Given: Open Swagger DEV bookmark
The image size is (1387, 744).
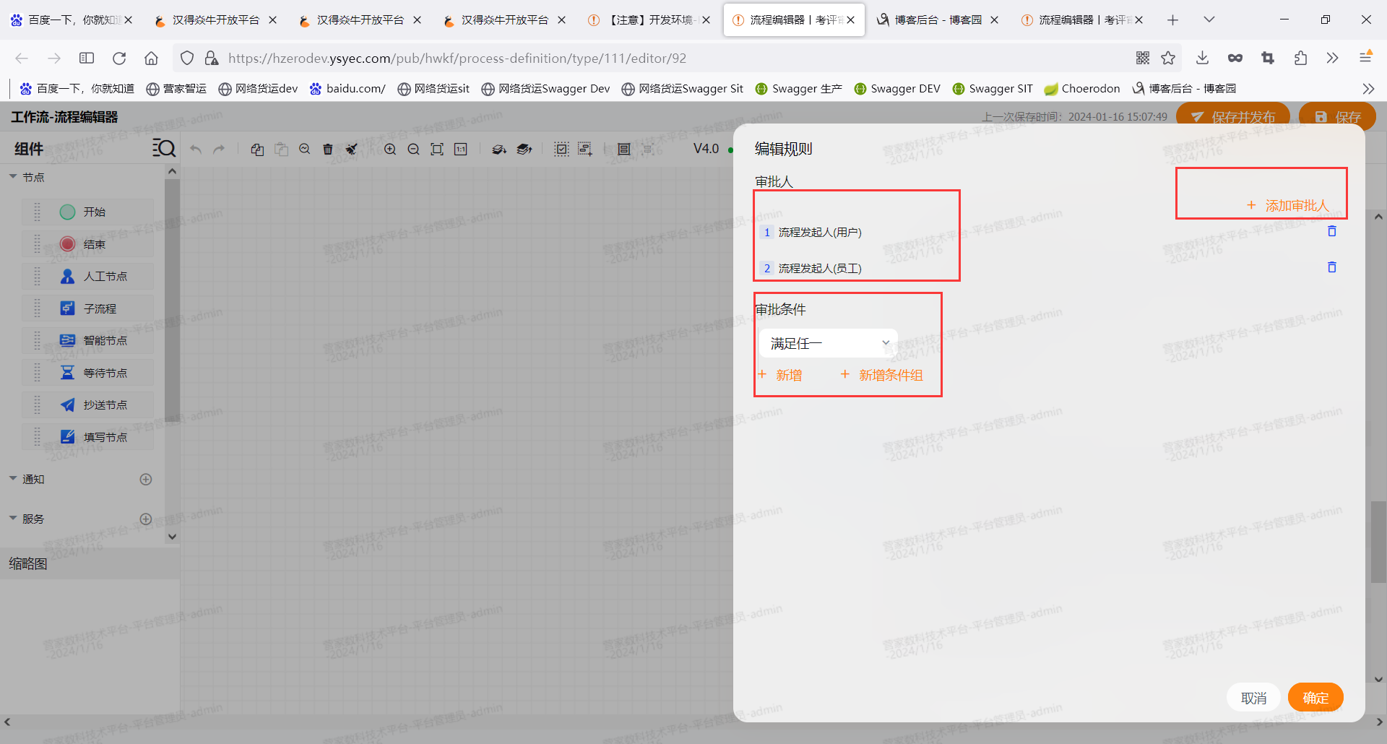Looking at the screenshot, I should tap(897, 88).
